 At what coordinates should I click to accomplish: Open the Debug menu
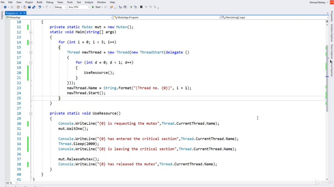(x=50, y=2)
